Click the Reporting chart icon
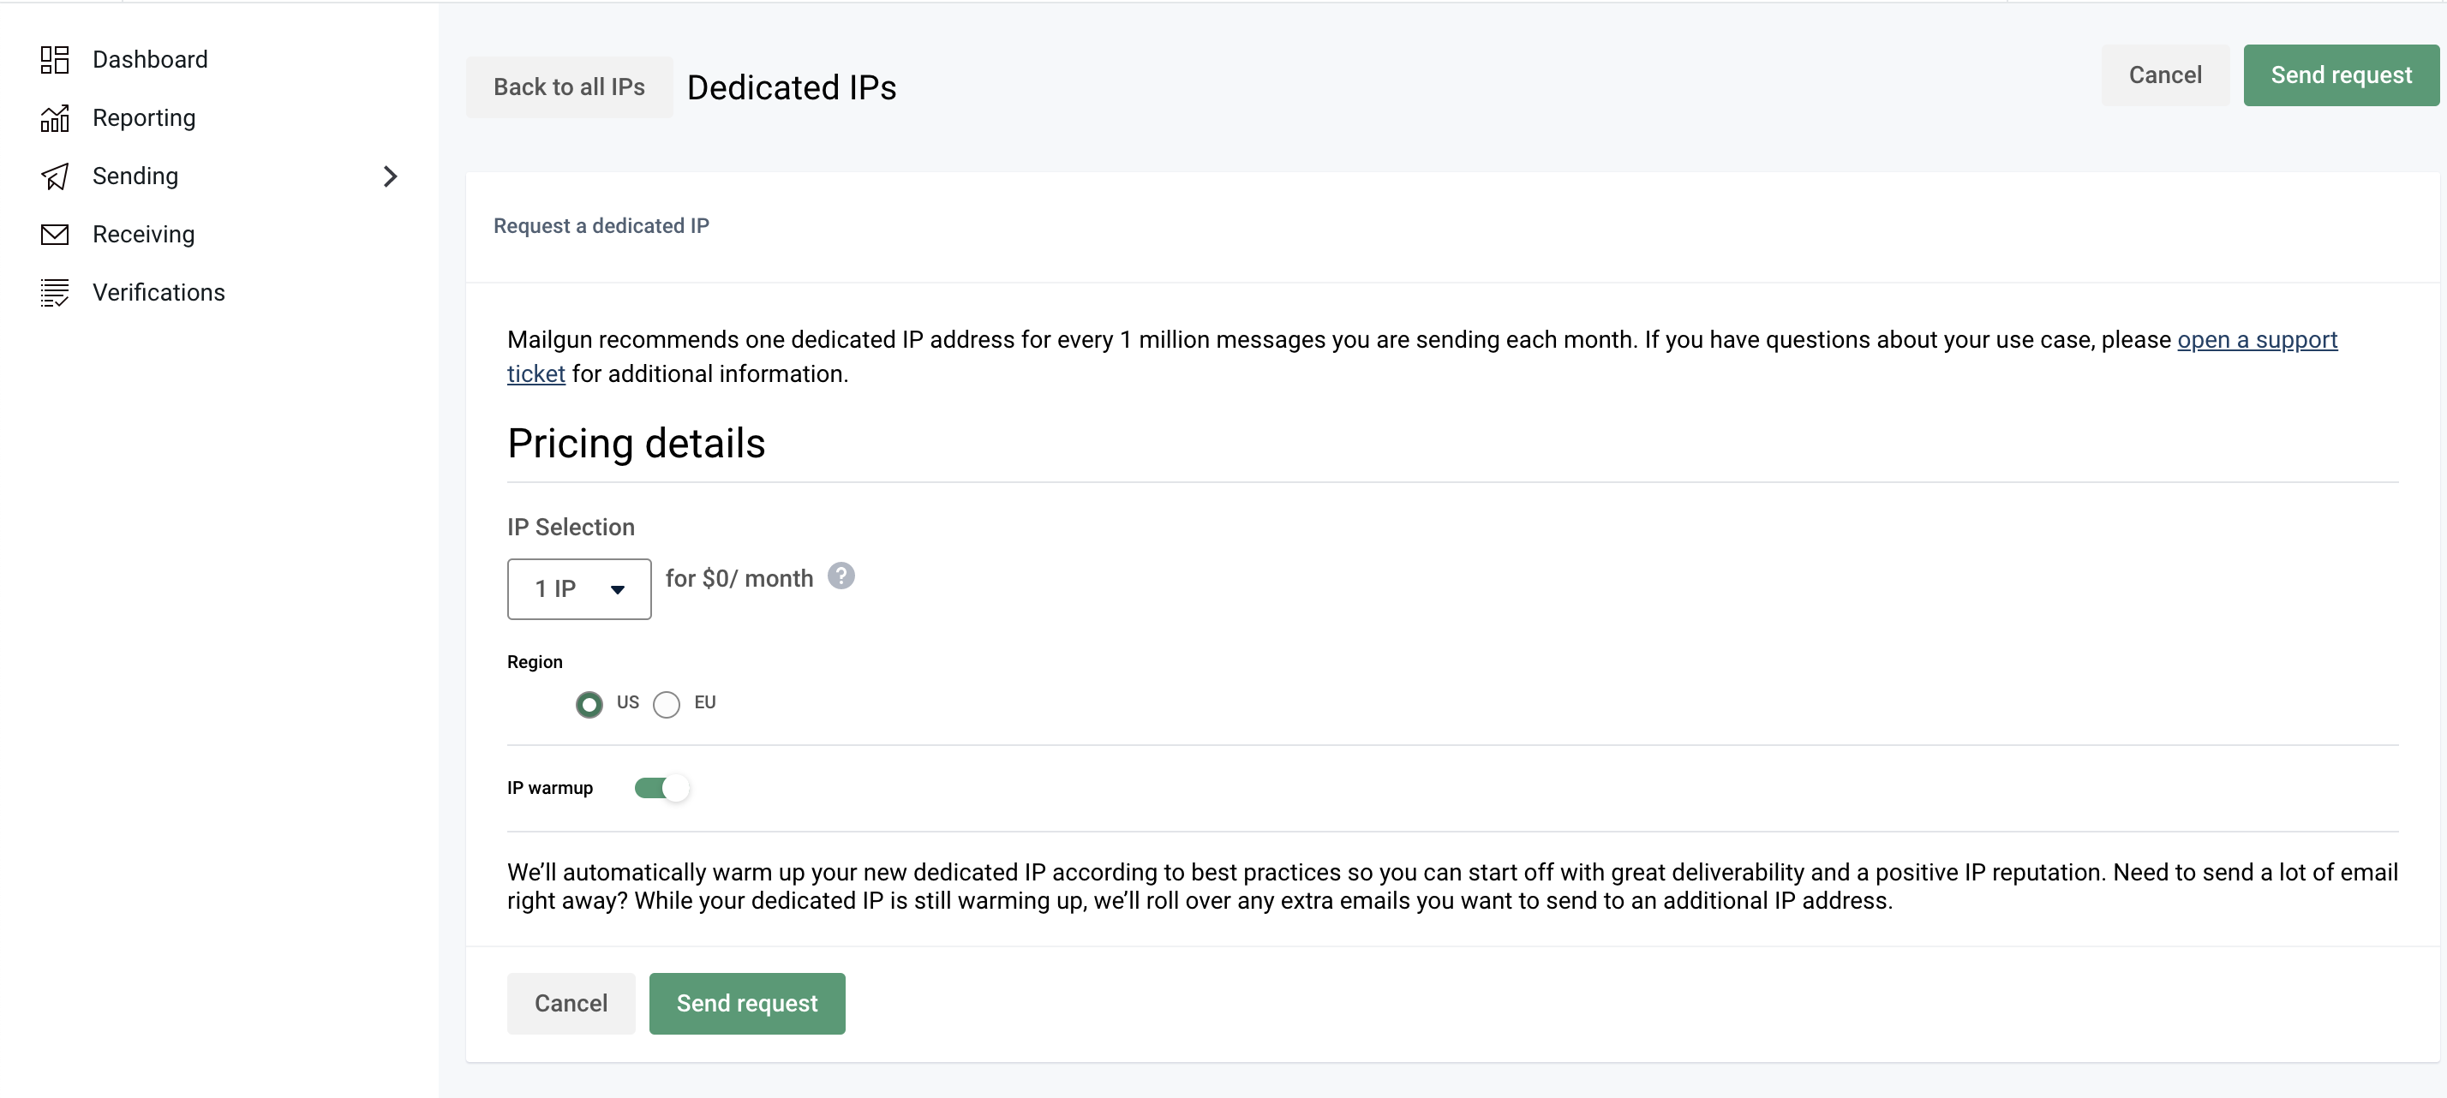Image resolution: width=2447 pixels, height=1098 pixels. point(54,118)
